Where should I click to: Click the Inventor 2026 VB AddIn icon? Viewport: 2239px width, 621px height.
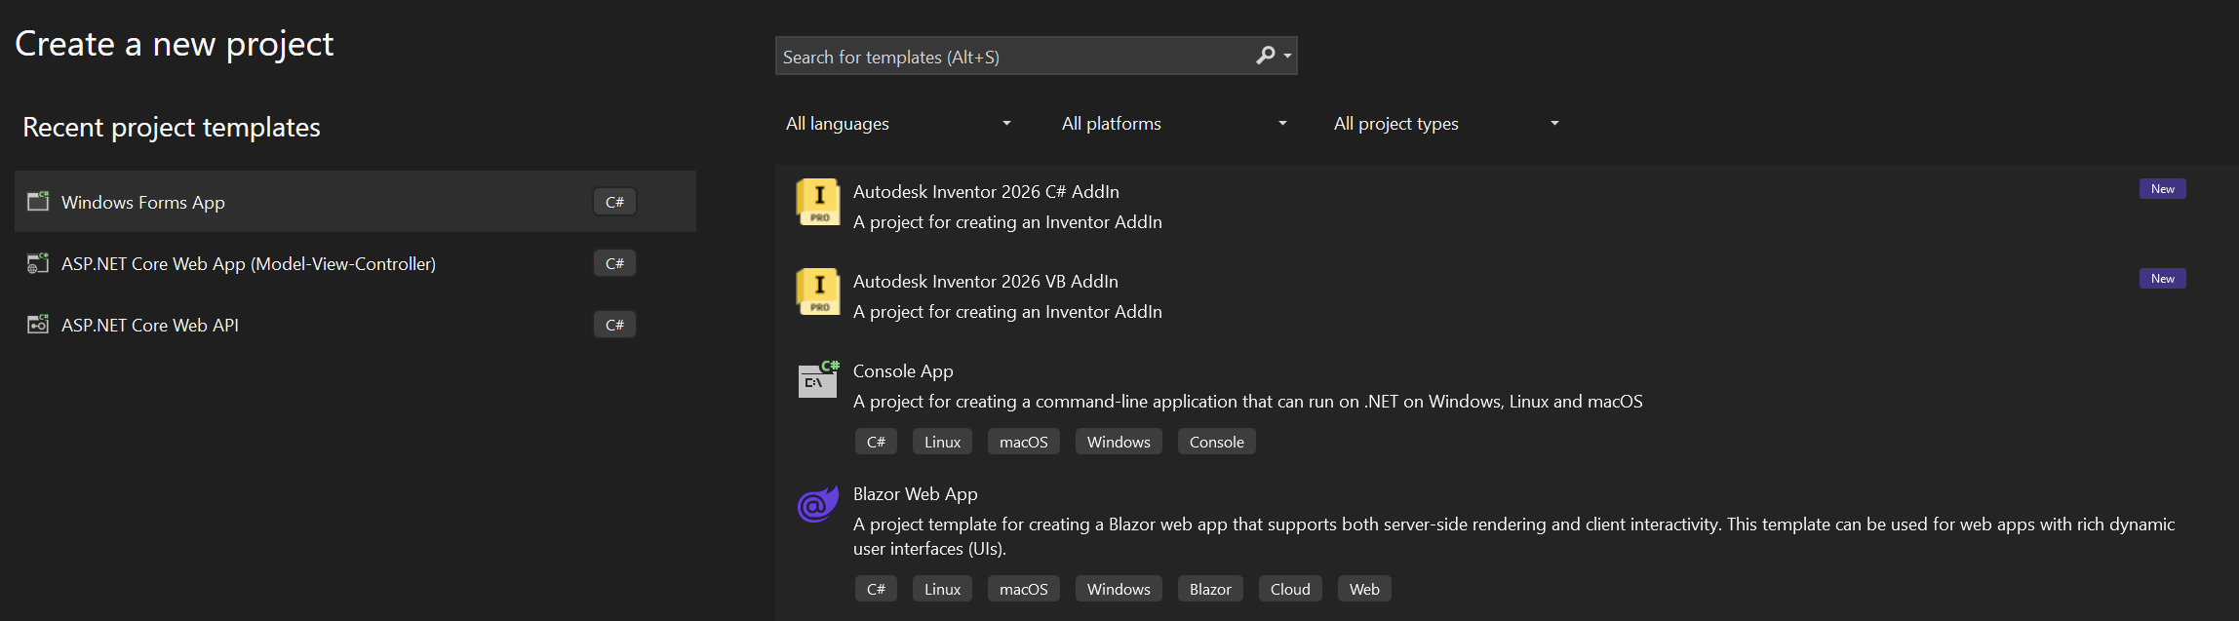(818, 291)
